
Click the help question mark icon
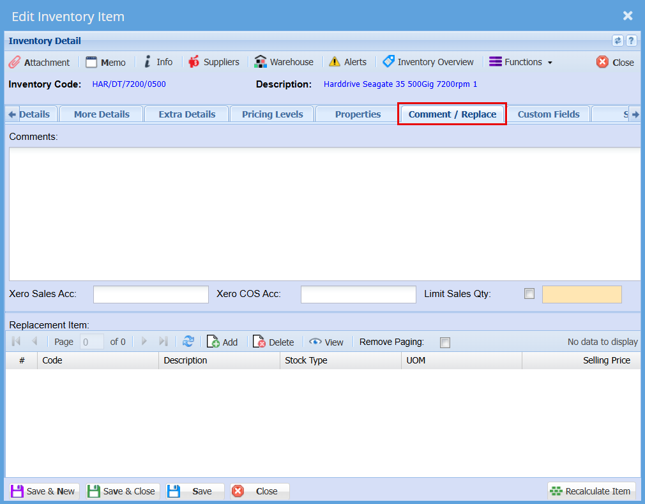click(631, 41)
